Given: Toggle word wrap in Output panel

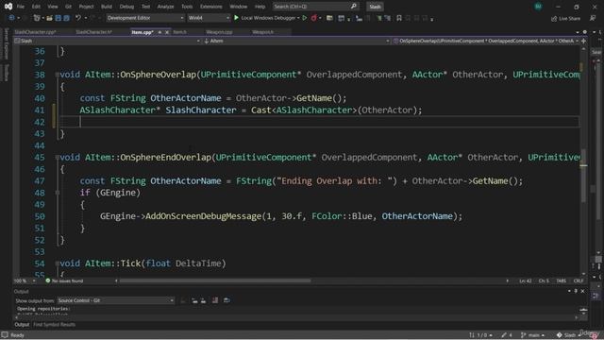Looking at the screenshot, I should [226, 300].
